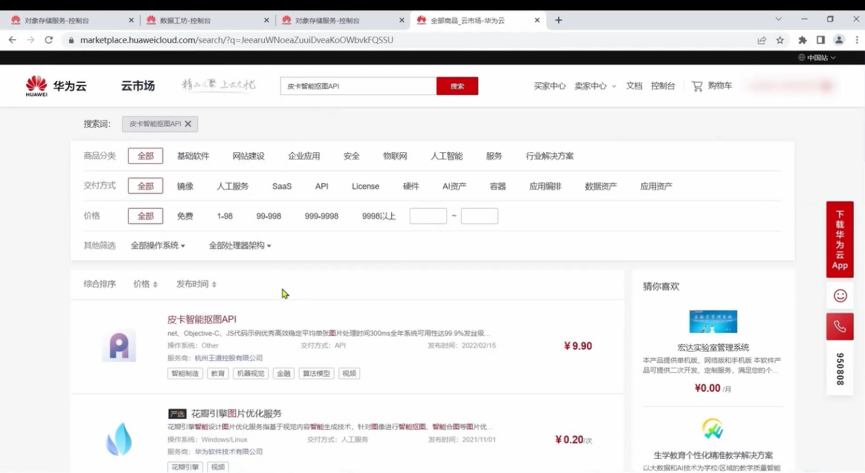Open the 宏达实验室管理系统 thumbnail image
This screenshot has height=473, width=865.
click(x=713, y=321)
